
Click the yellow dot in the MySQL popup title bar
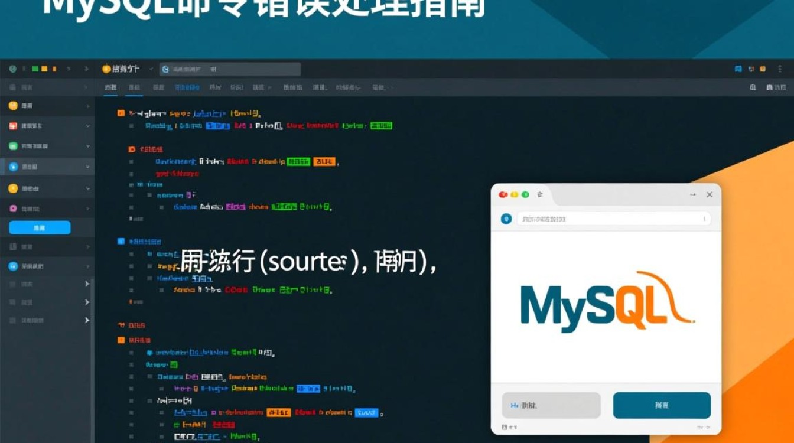coord(514,194)
